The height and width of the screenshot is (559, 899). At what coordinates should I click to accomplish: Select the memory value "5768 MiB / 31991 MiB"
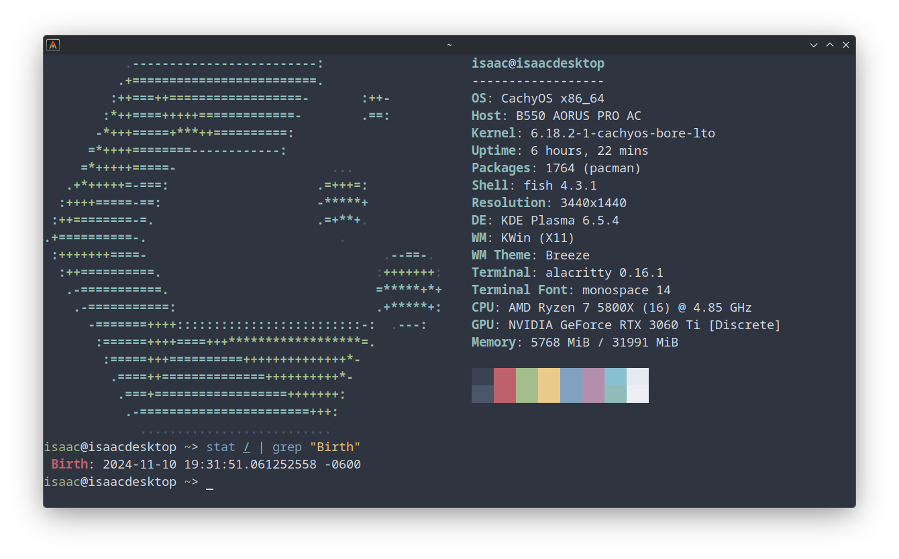pyautogui.click(x=604, y=343)
